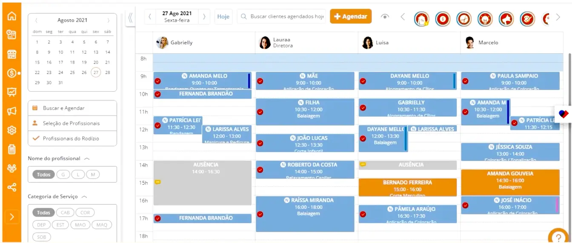Select the Todas service category pill
Image resolution: width=572 pixels, height=243 pixels.
43,213
